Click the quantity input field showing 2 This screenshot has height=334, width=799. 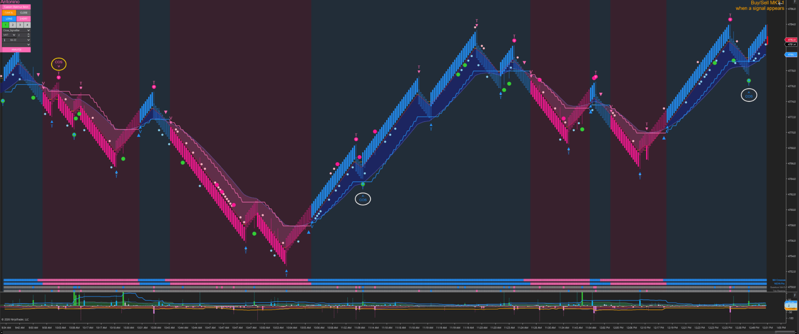pyautogui.click(x=21, y=35)
